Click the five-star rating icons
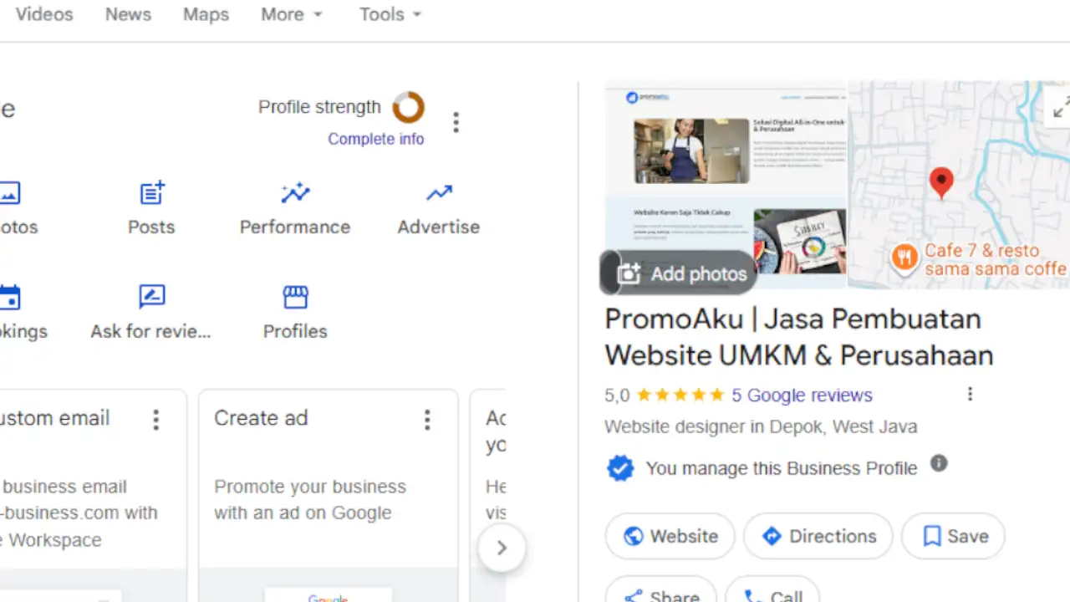 coord(680,395)
